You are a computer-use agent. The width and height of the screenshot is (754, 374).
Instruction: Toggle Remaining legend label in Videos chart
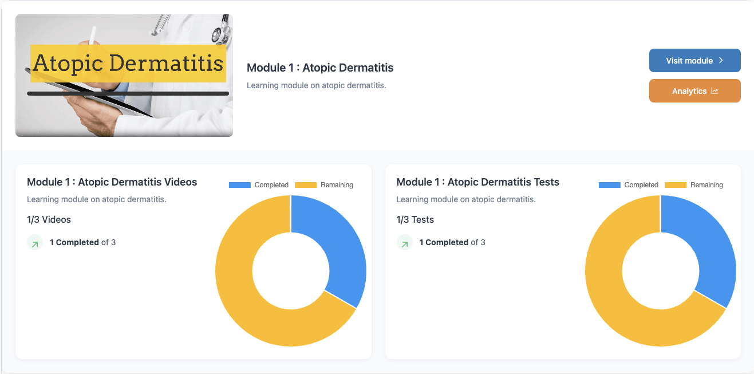pyautogui.click(x=337, y=185)
